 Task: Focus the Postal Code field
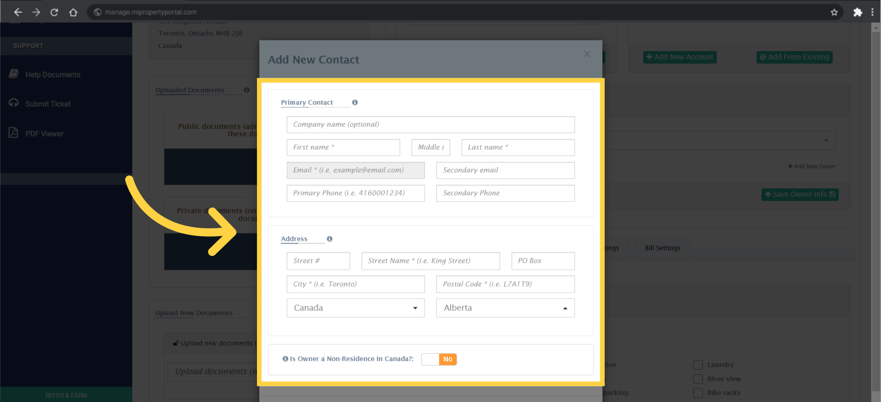pos(505,284)
